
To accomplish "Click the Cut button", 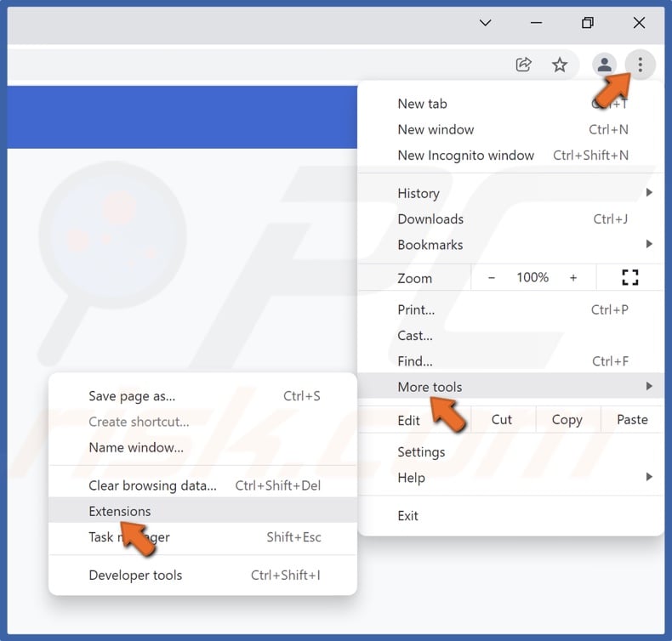I will coord(501,420).
